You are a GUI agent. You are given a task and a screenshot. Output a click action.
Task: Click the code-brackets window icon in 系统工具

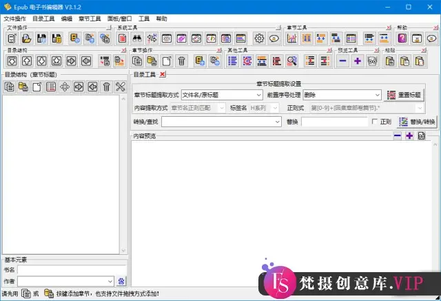pos(212,38)
